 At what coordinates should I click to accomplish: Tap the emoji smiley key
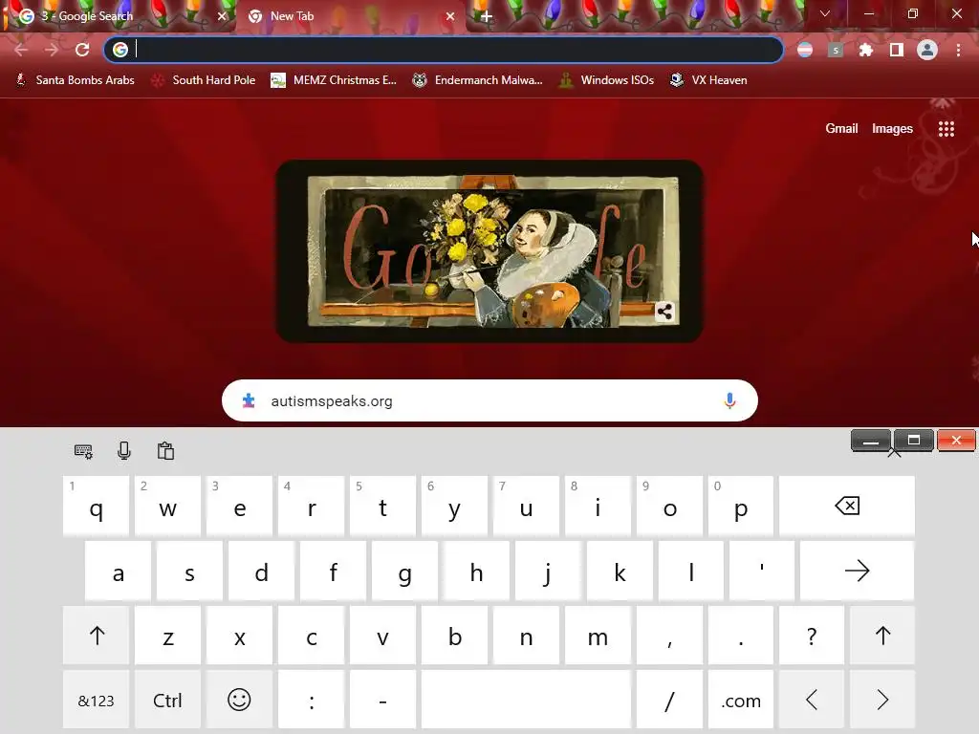239,700
